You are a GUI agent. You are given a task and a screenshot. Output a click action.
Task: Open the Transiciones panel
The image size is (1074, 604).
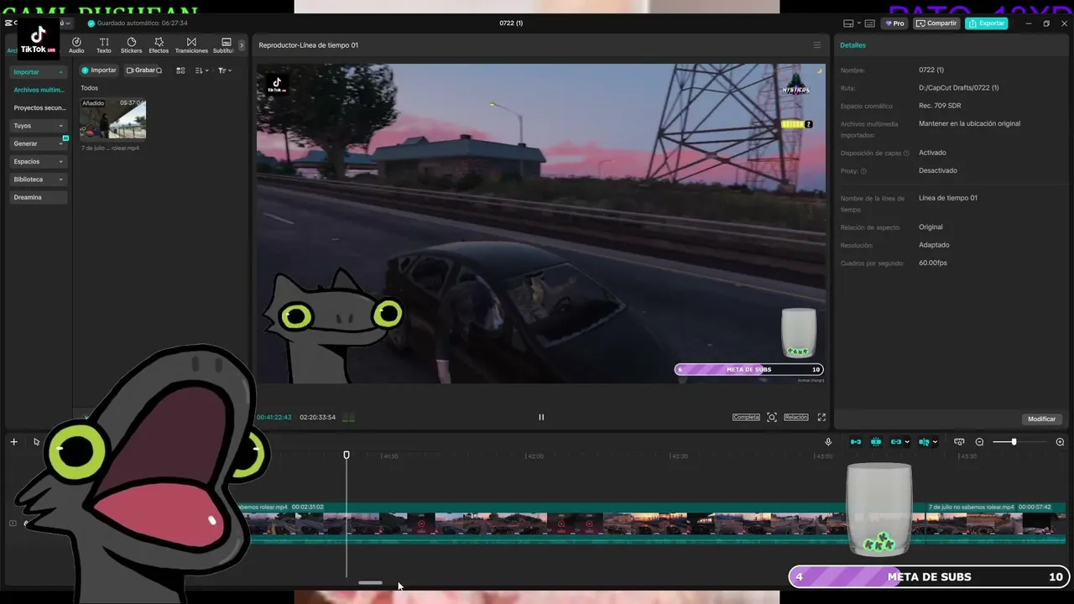click(x=191, y=45)
